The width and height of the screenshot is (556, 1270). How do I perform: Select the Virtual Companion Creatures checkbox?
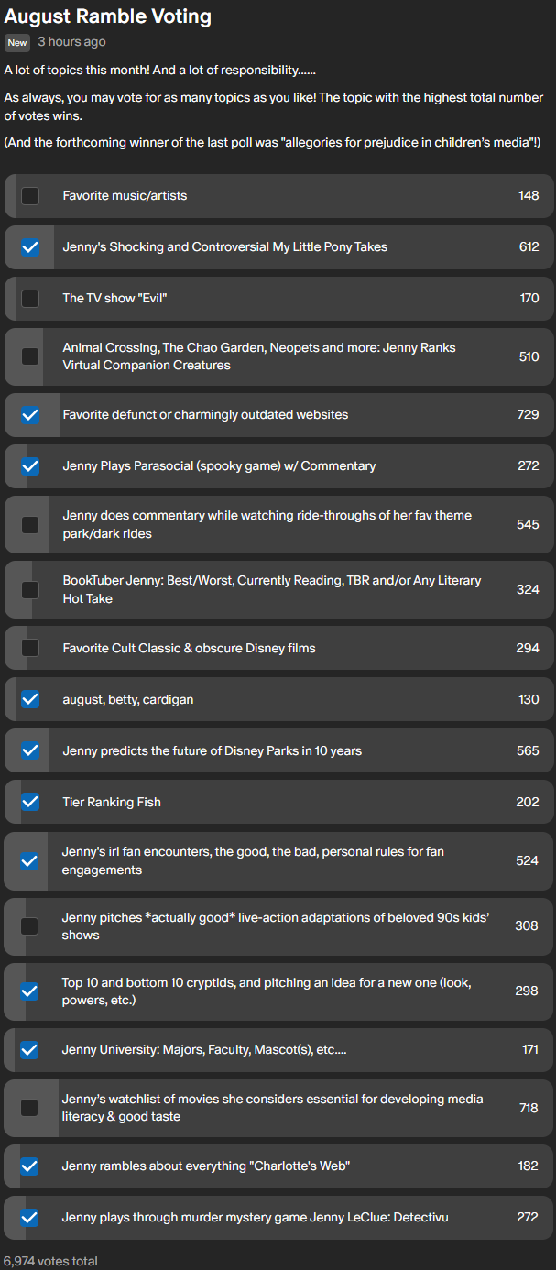30,356
